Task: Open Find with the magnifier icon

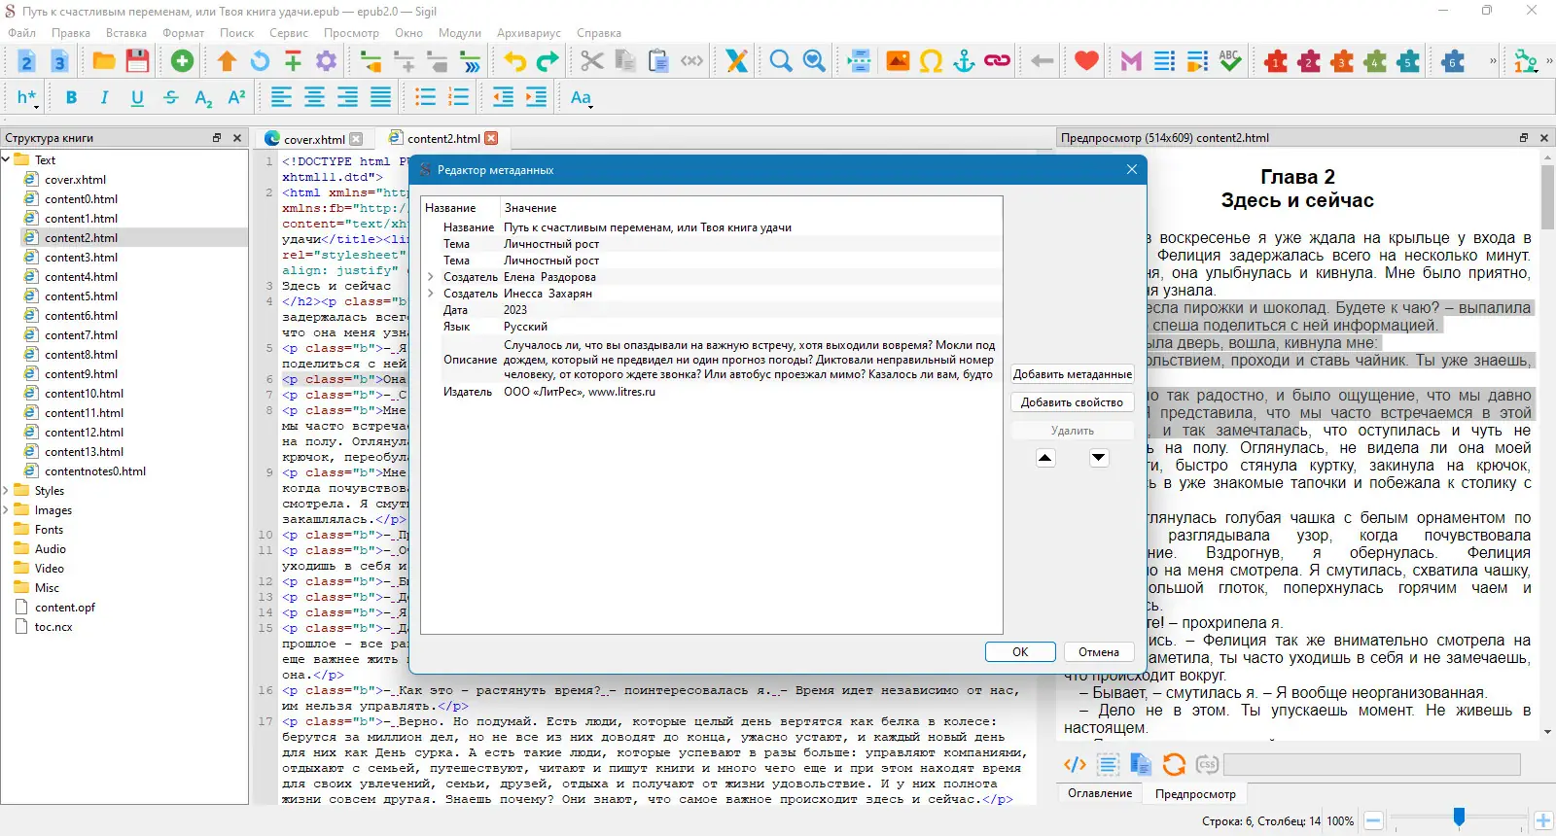Action: (x=781, y=61)
